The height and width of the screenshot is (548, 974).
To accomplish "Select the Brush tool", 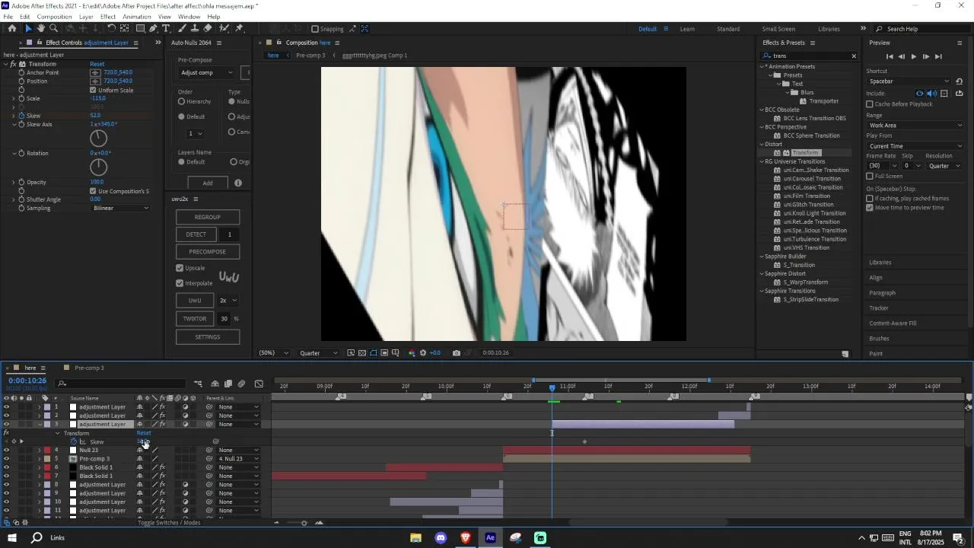I will tap(183, 28).
